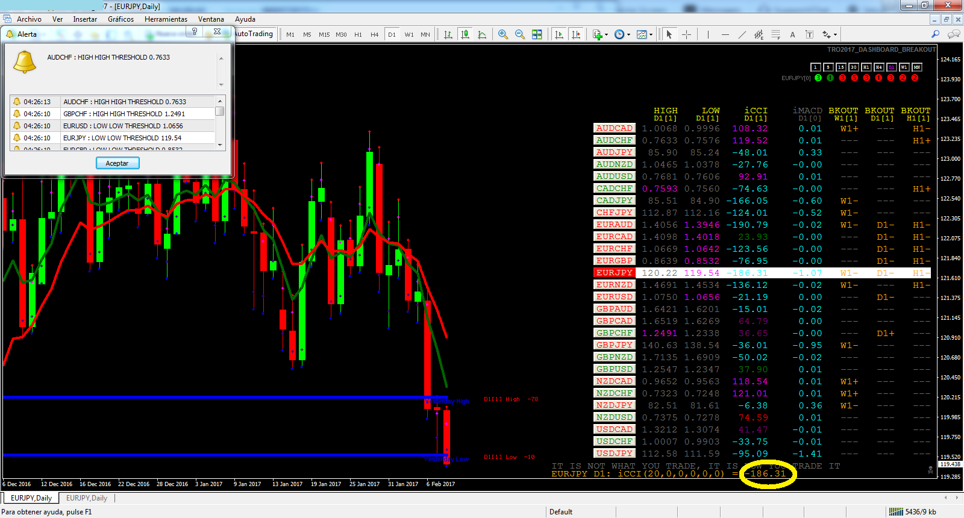Image resolution: width=964 pixels, height=518 pixels.
Task: Zoom out of the chart
Action: [520, 34]
